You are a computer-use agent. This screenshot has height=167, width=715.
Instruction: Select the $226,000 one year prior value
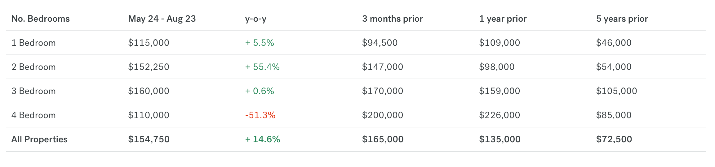point(500,115)
